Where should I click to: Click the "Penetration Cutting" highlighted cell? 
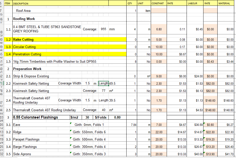(27, 54)
